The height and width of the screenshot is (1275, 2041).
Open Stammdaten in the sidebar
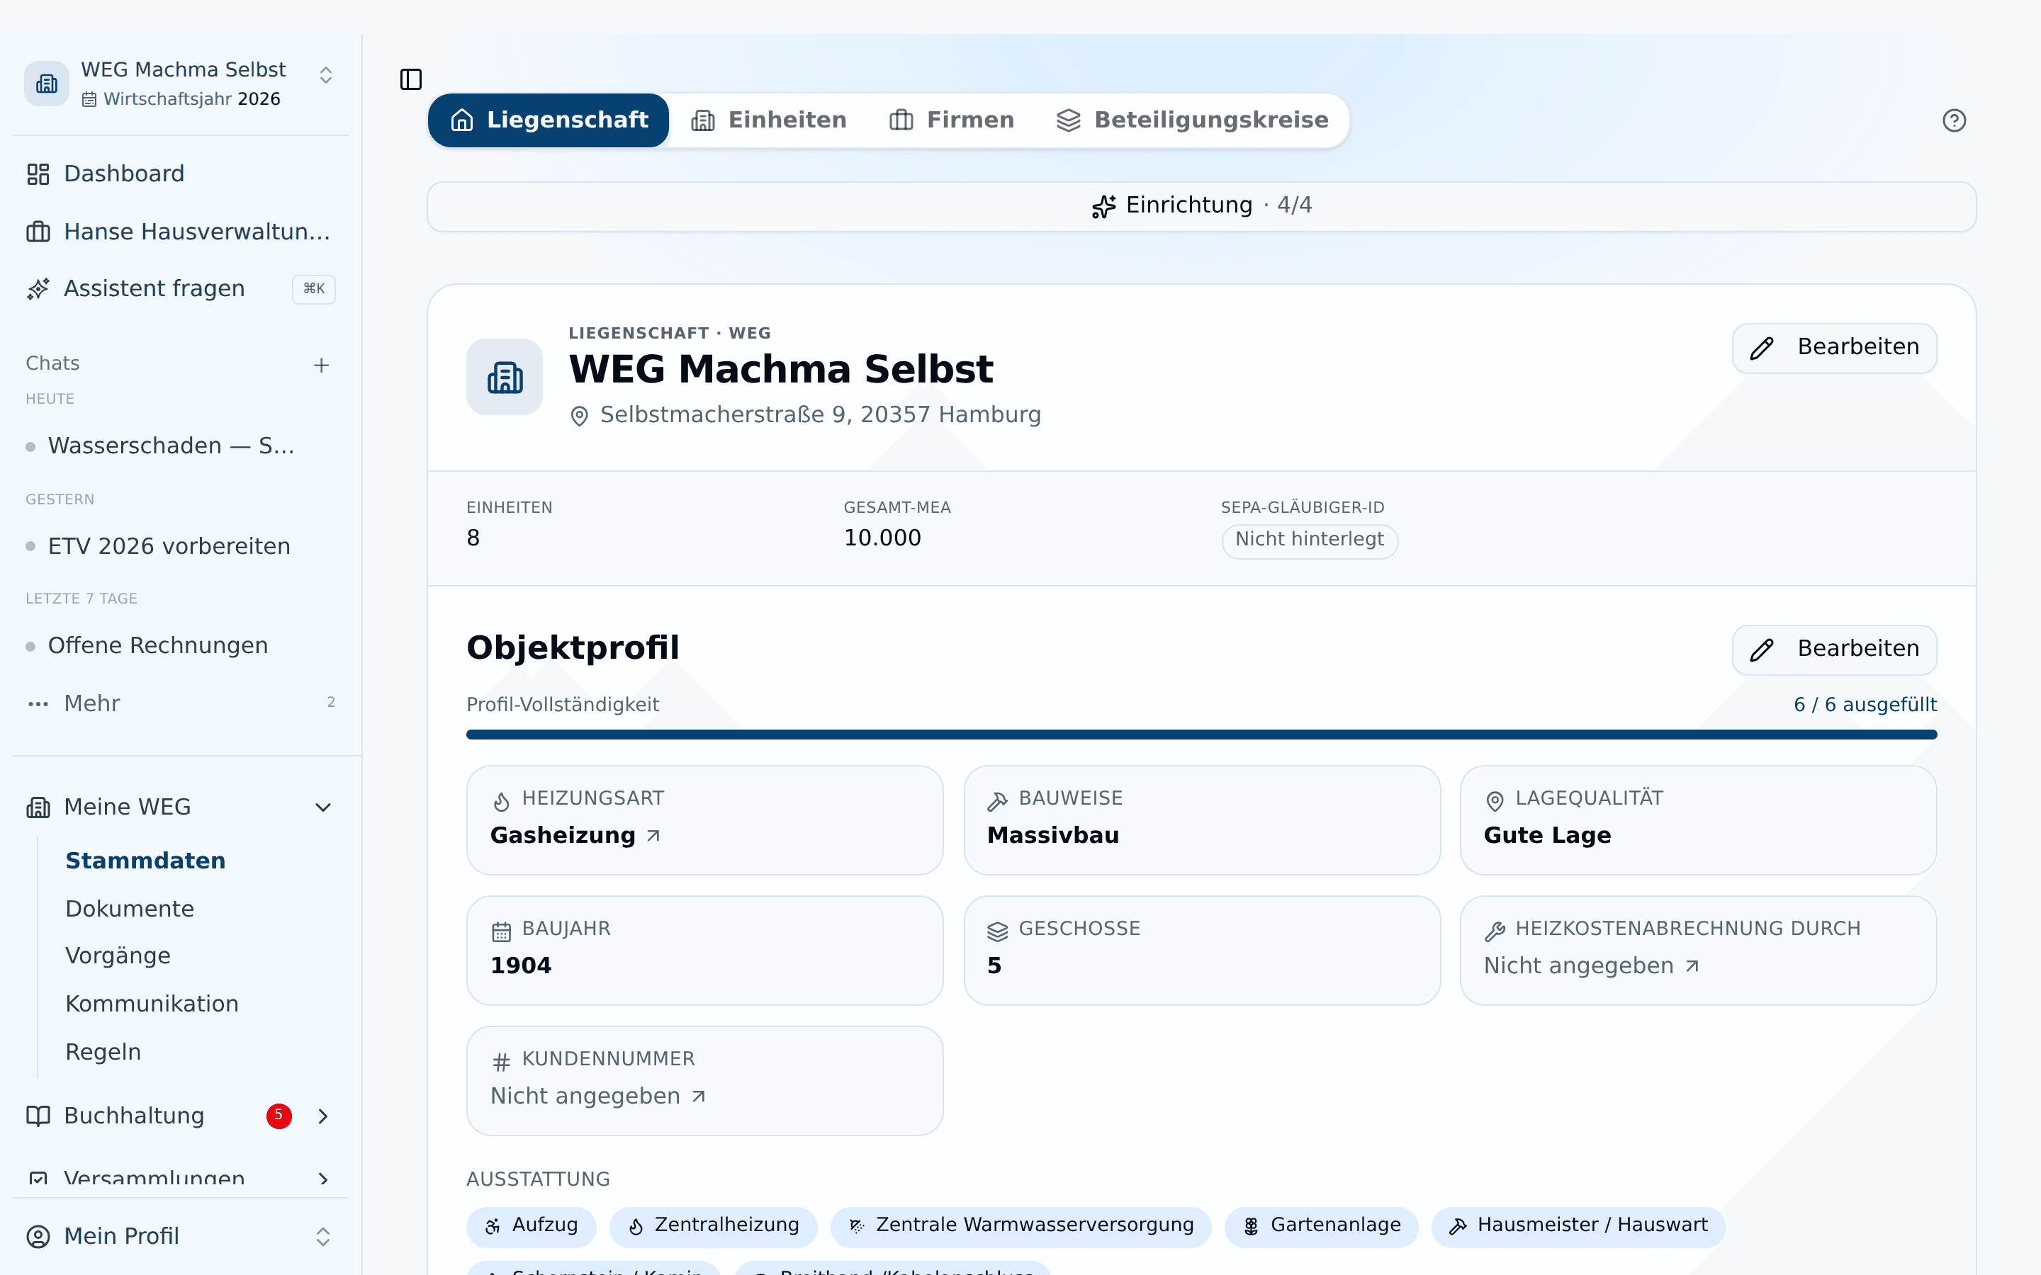coord(145,861)
